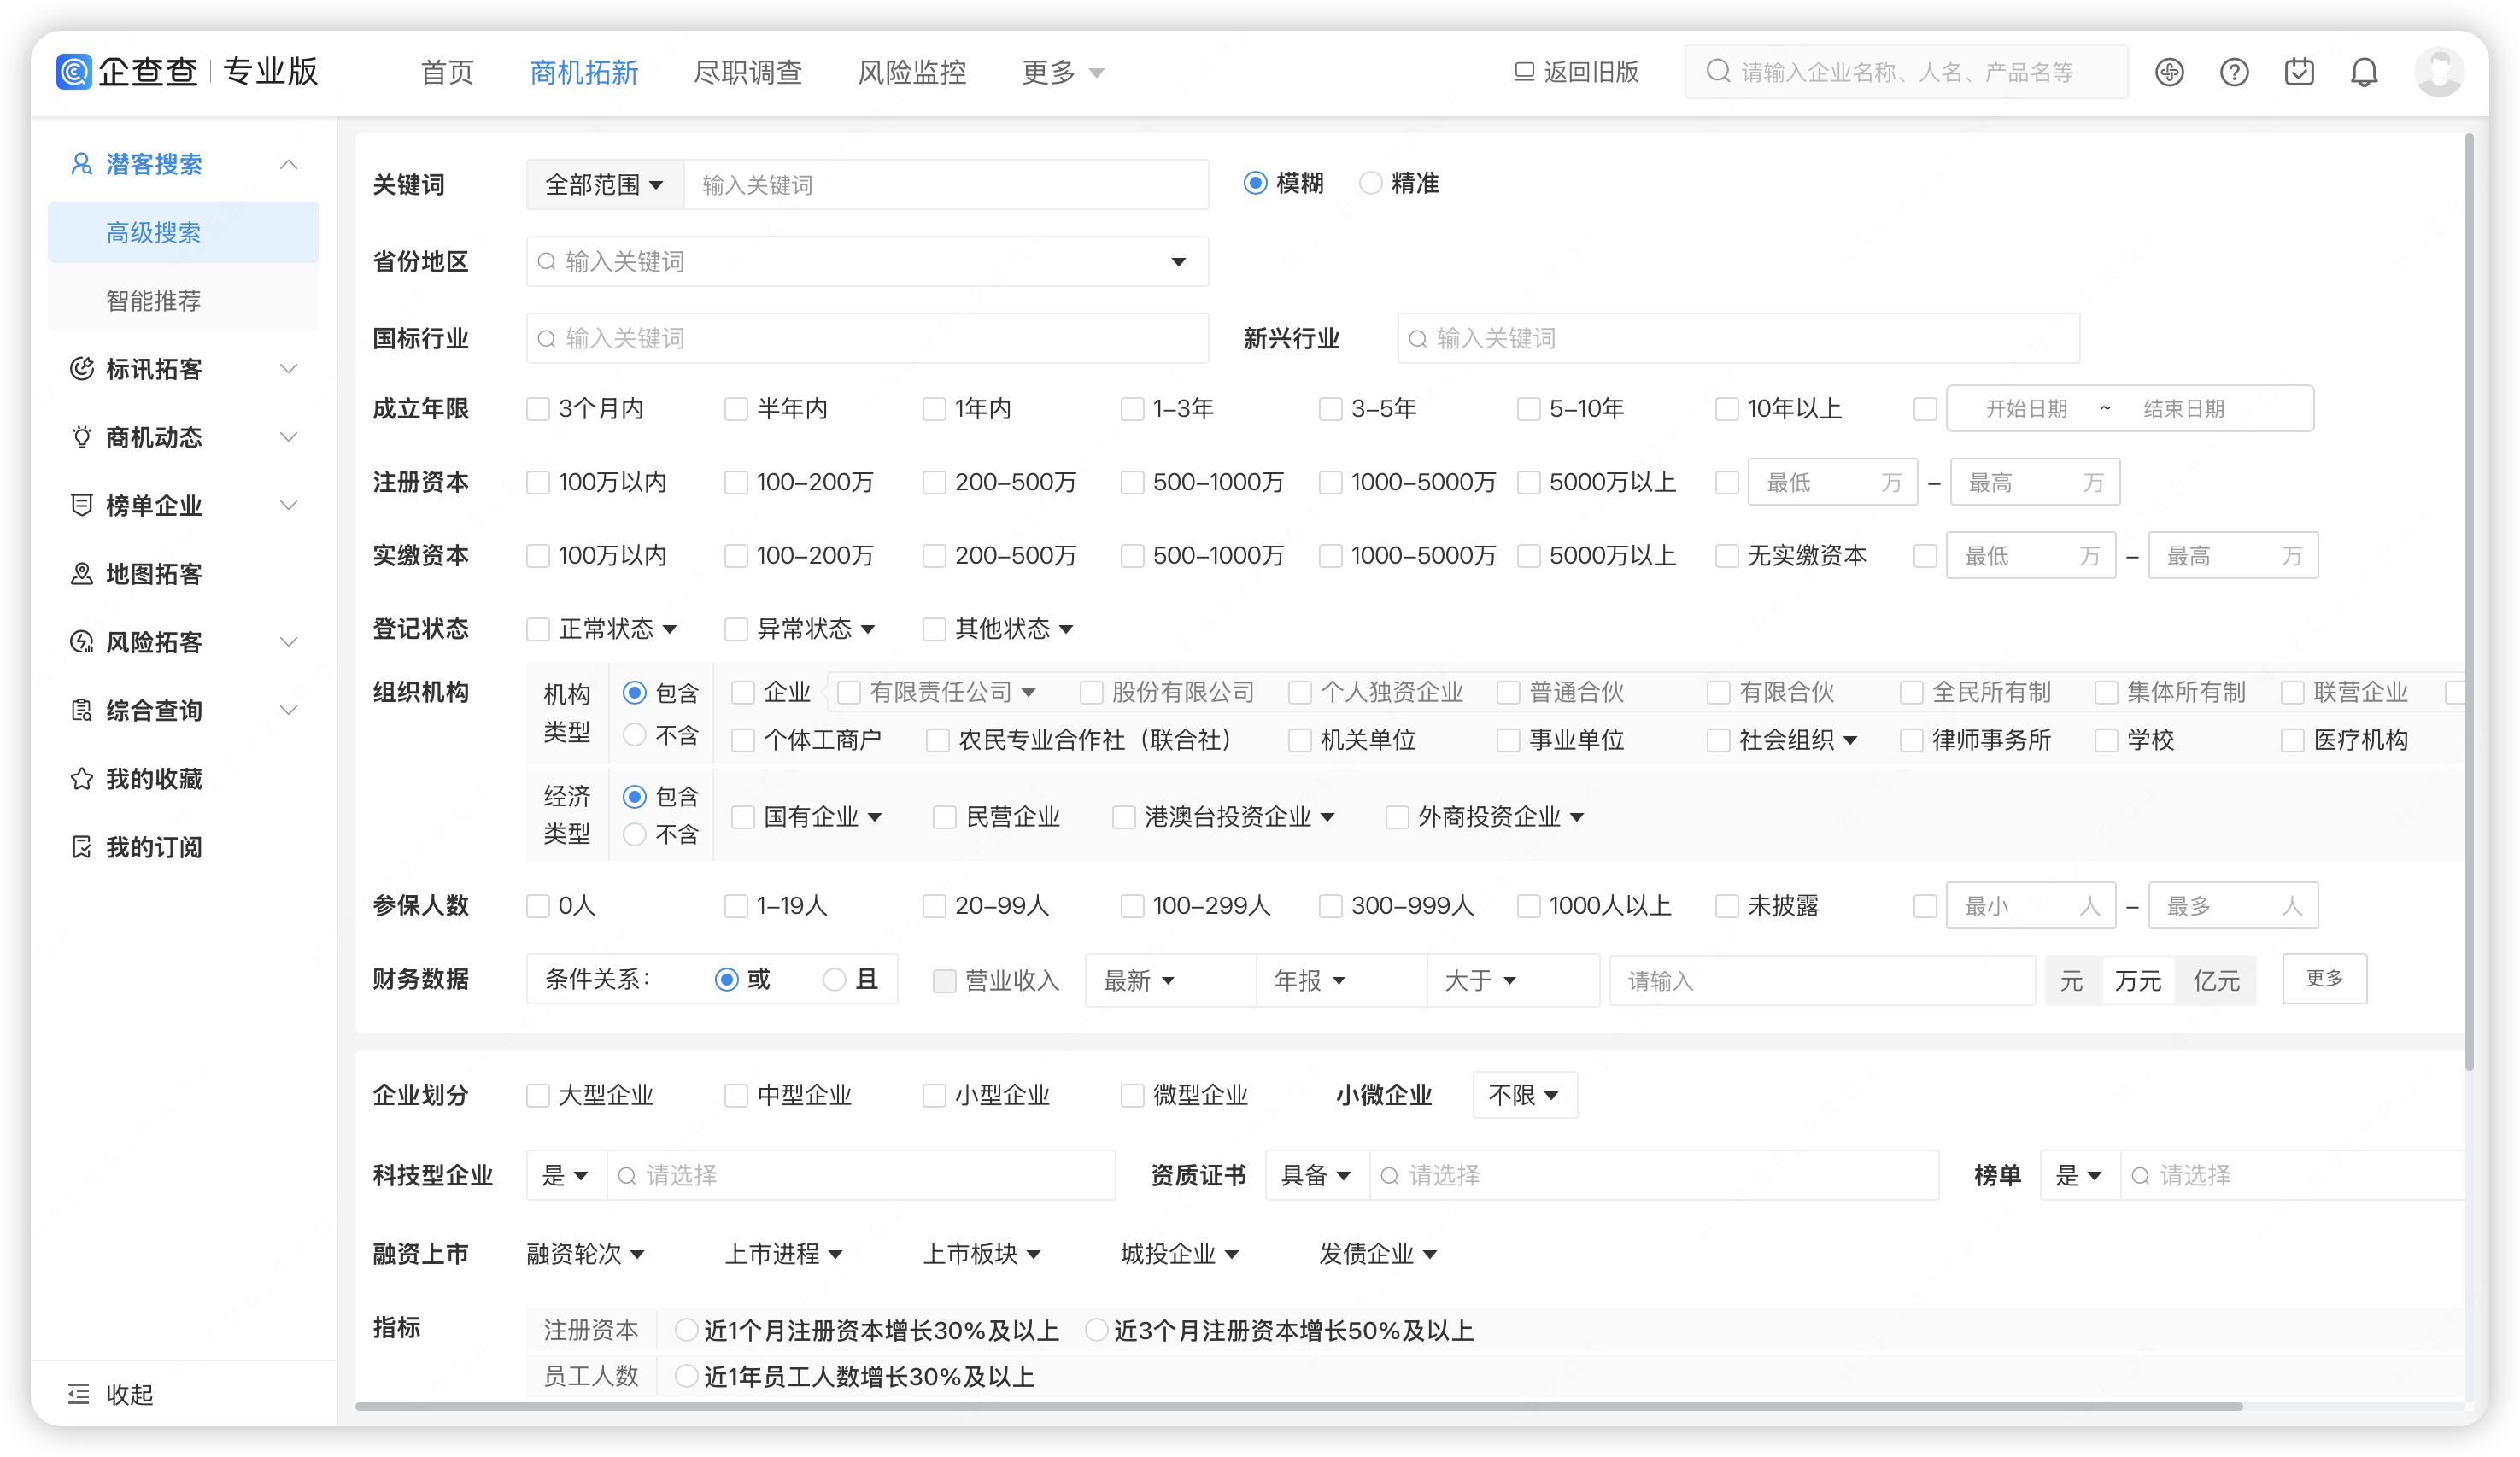Screen dimensions: 2520x1457
Task: Open the 融资轮次 dropdown
Action: (x=585, y=1254)
